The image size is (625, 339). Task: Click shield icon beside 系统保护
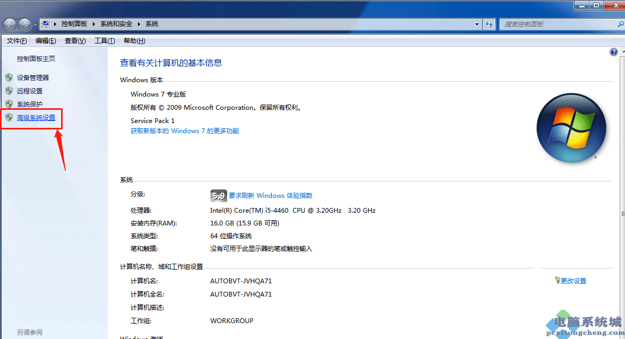pos(9,104)
